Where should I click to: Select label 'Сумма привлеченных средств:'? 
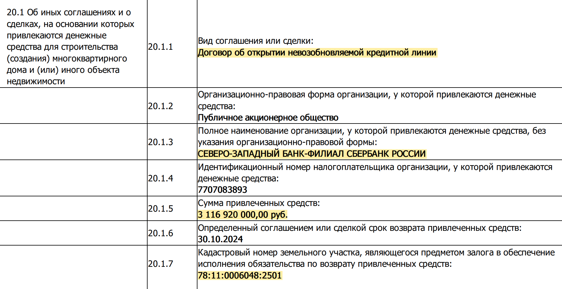coord(259,203)
